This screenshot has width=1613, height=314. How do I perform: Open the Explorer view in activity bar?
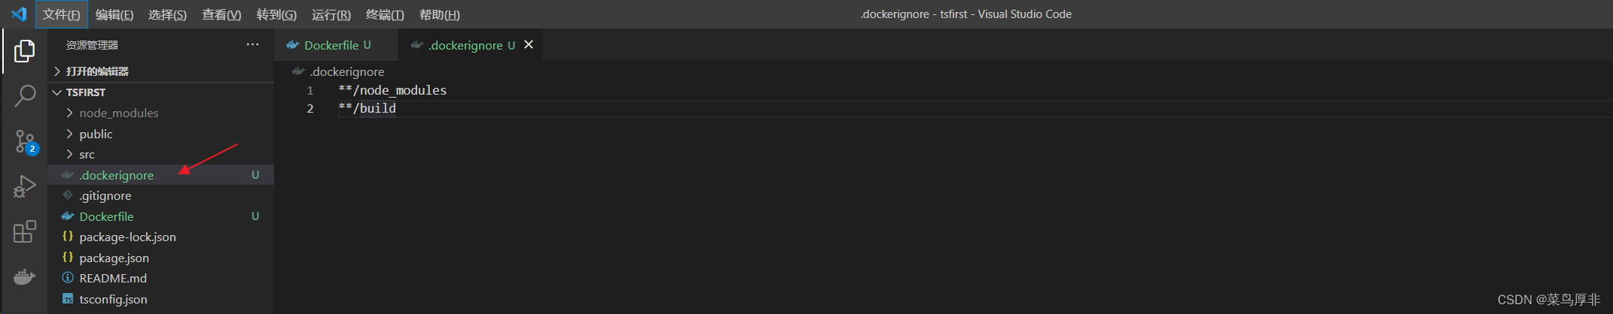point(24,51)
